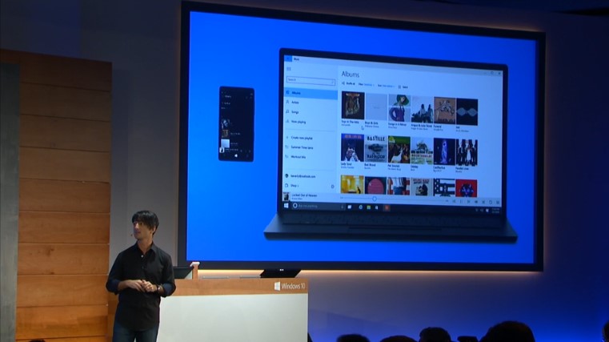The height and width of the screenshot is (342, 609).
Task: Select Artists in the sidebar navigation
Action: [295, 103]
